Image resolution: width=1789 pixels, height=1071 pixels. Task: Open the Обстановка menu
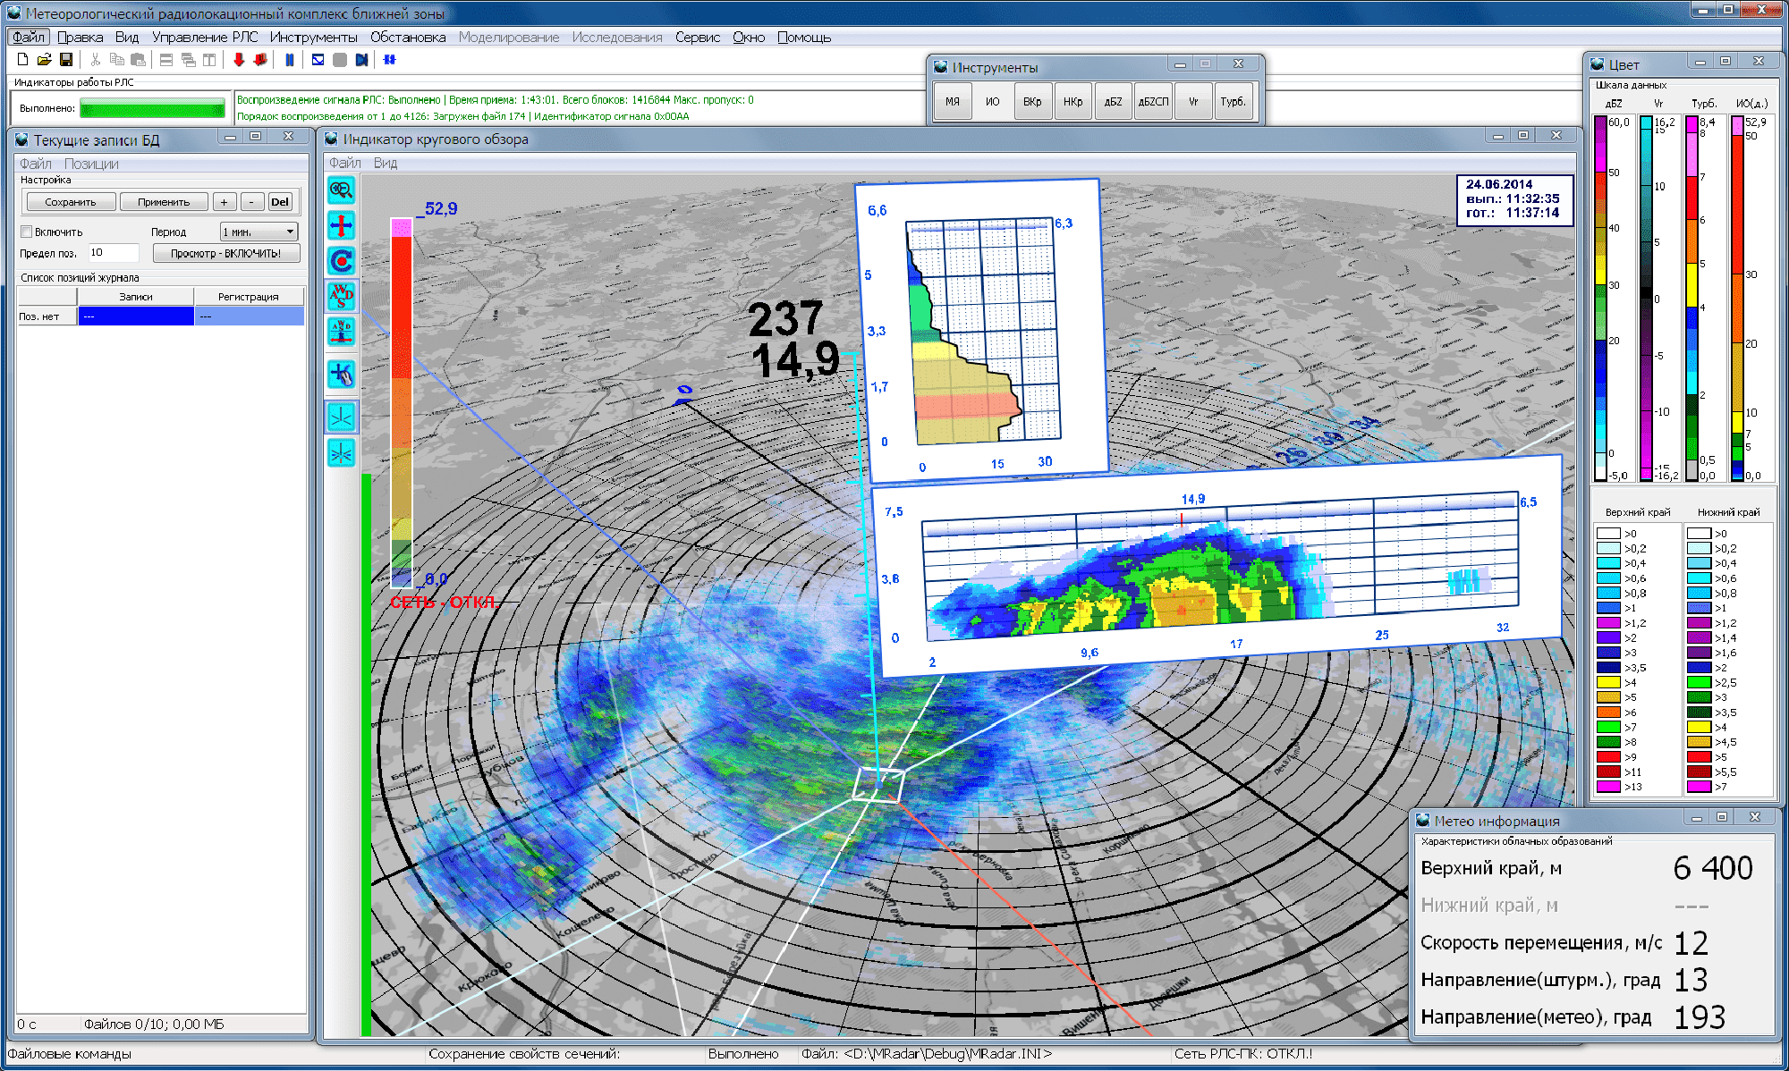408,37
